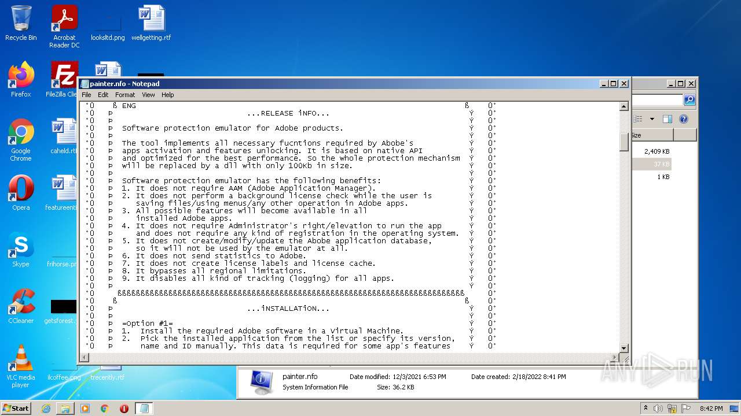Open Acrobat Reader DC desktop shortcut
The image size is (741, 416).
click(x=64, y=27)
